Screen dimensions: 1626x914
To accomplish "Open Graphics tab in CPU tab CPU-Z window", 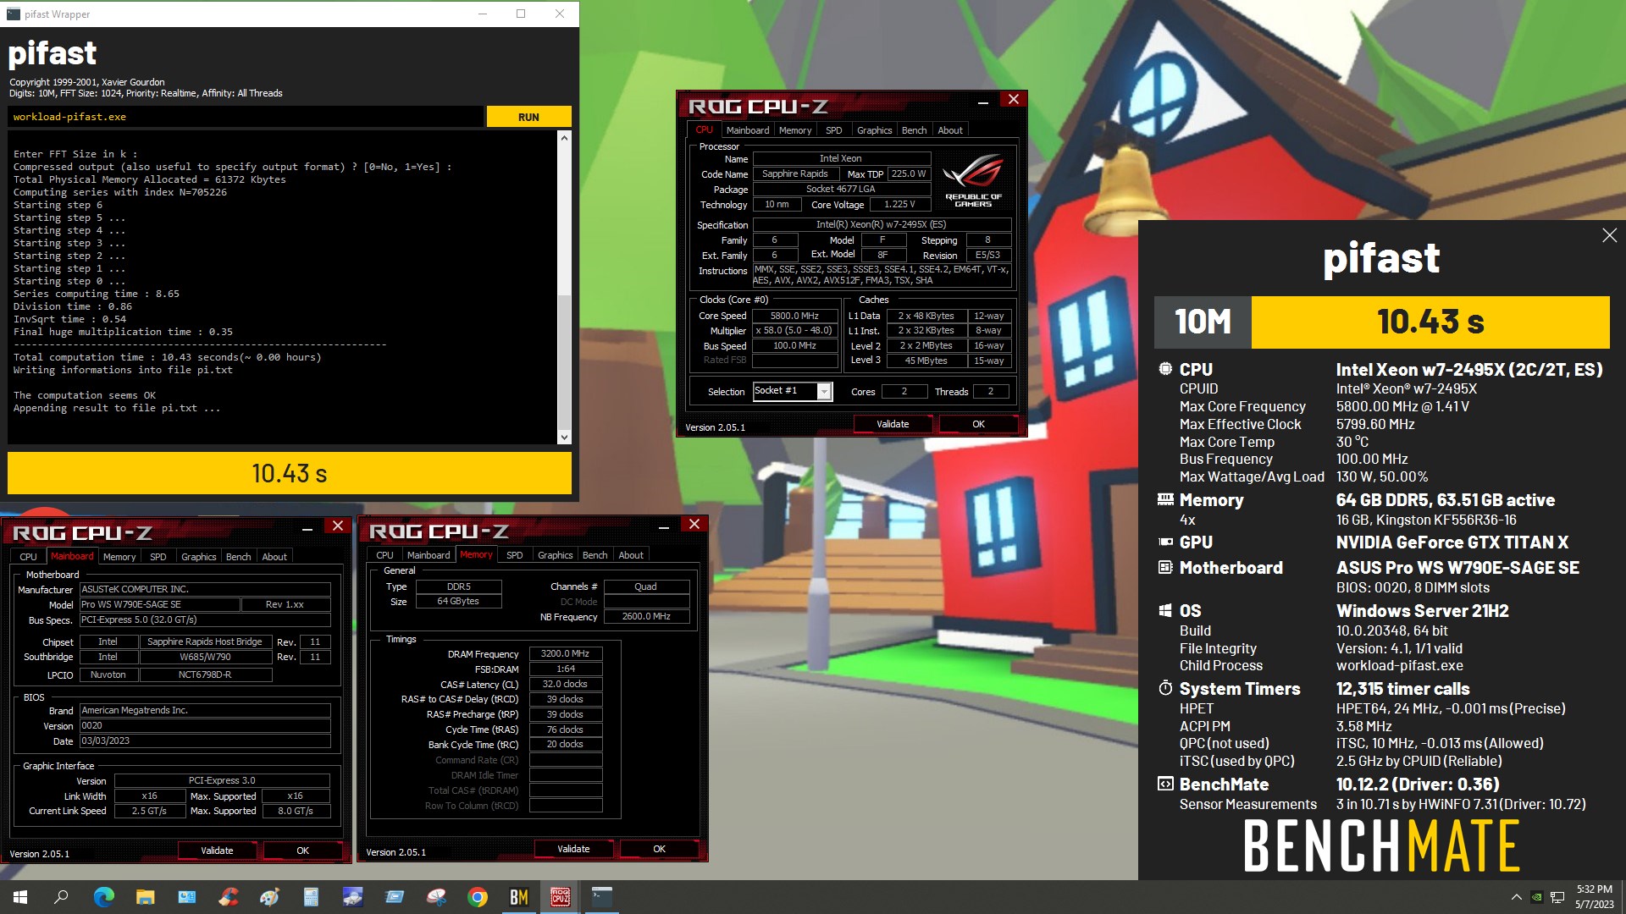I will click(x=874, y=130).
